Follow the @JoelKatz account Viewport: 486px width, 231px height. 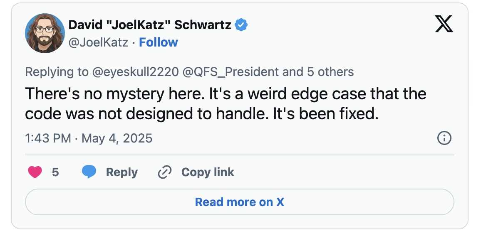point(159,42)
